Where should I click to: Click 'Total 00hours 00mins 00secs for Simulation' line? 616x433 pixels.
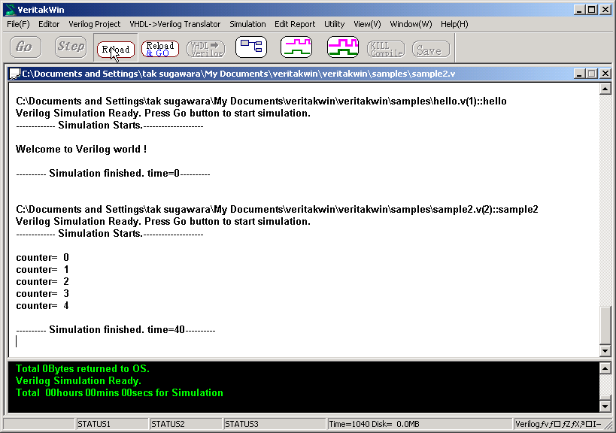pos(120,392)
